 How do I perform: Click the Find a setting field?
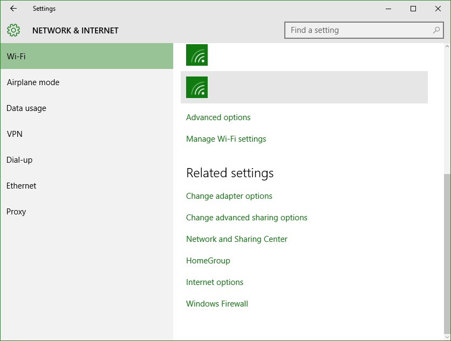[364, 30]
